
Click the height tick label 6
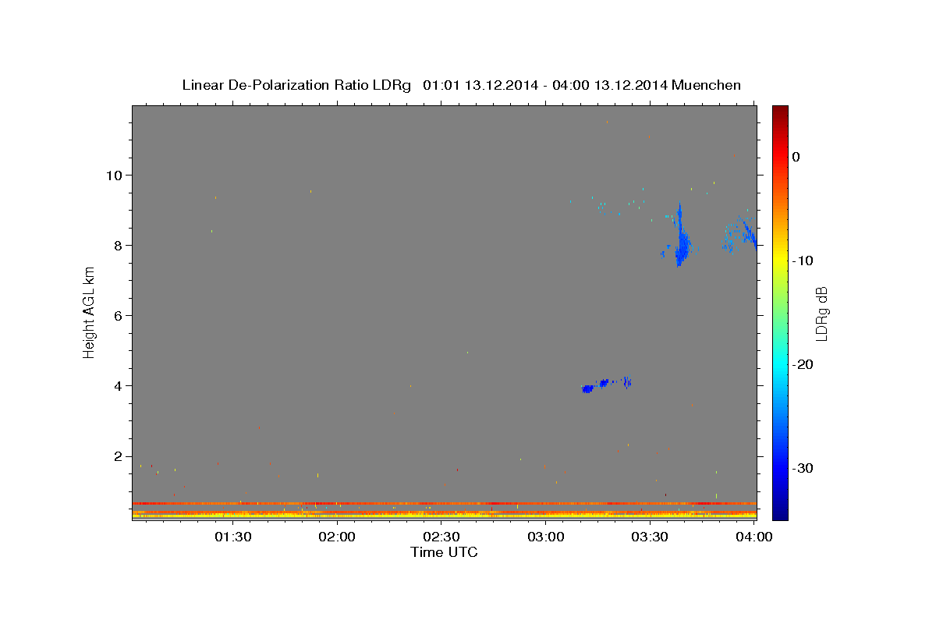119,316
